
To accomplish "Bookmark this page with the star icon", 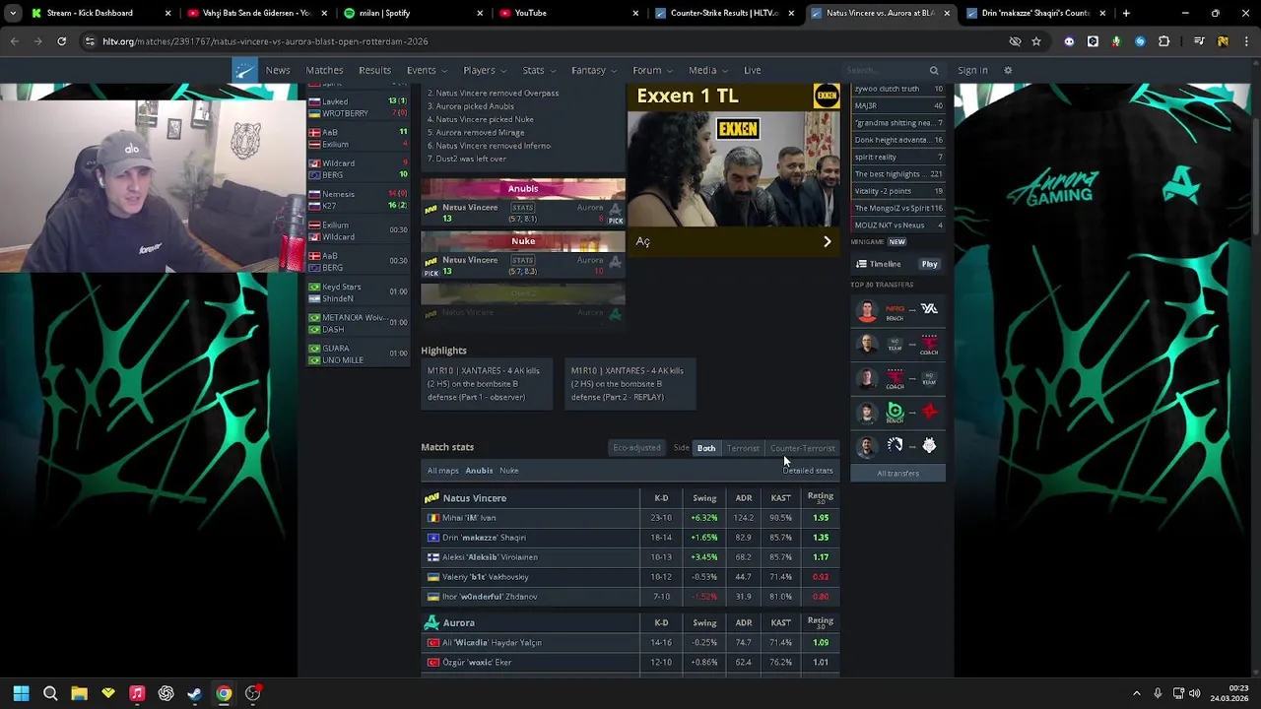I will (1036, 41).
